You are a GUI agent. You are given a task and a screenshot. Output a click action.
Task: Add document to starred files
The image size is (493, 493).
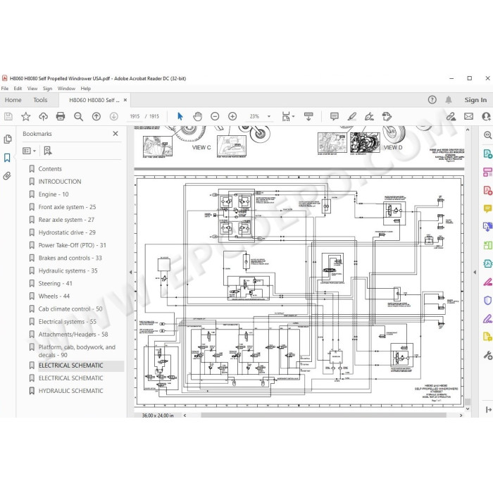[26, 117]
